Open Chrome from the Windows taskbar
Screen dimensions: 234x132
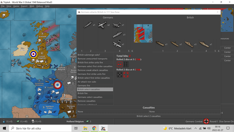point(94,128)
